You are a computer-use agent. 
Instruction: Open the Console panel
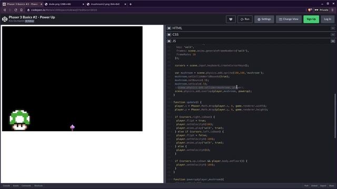point(6,186)
